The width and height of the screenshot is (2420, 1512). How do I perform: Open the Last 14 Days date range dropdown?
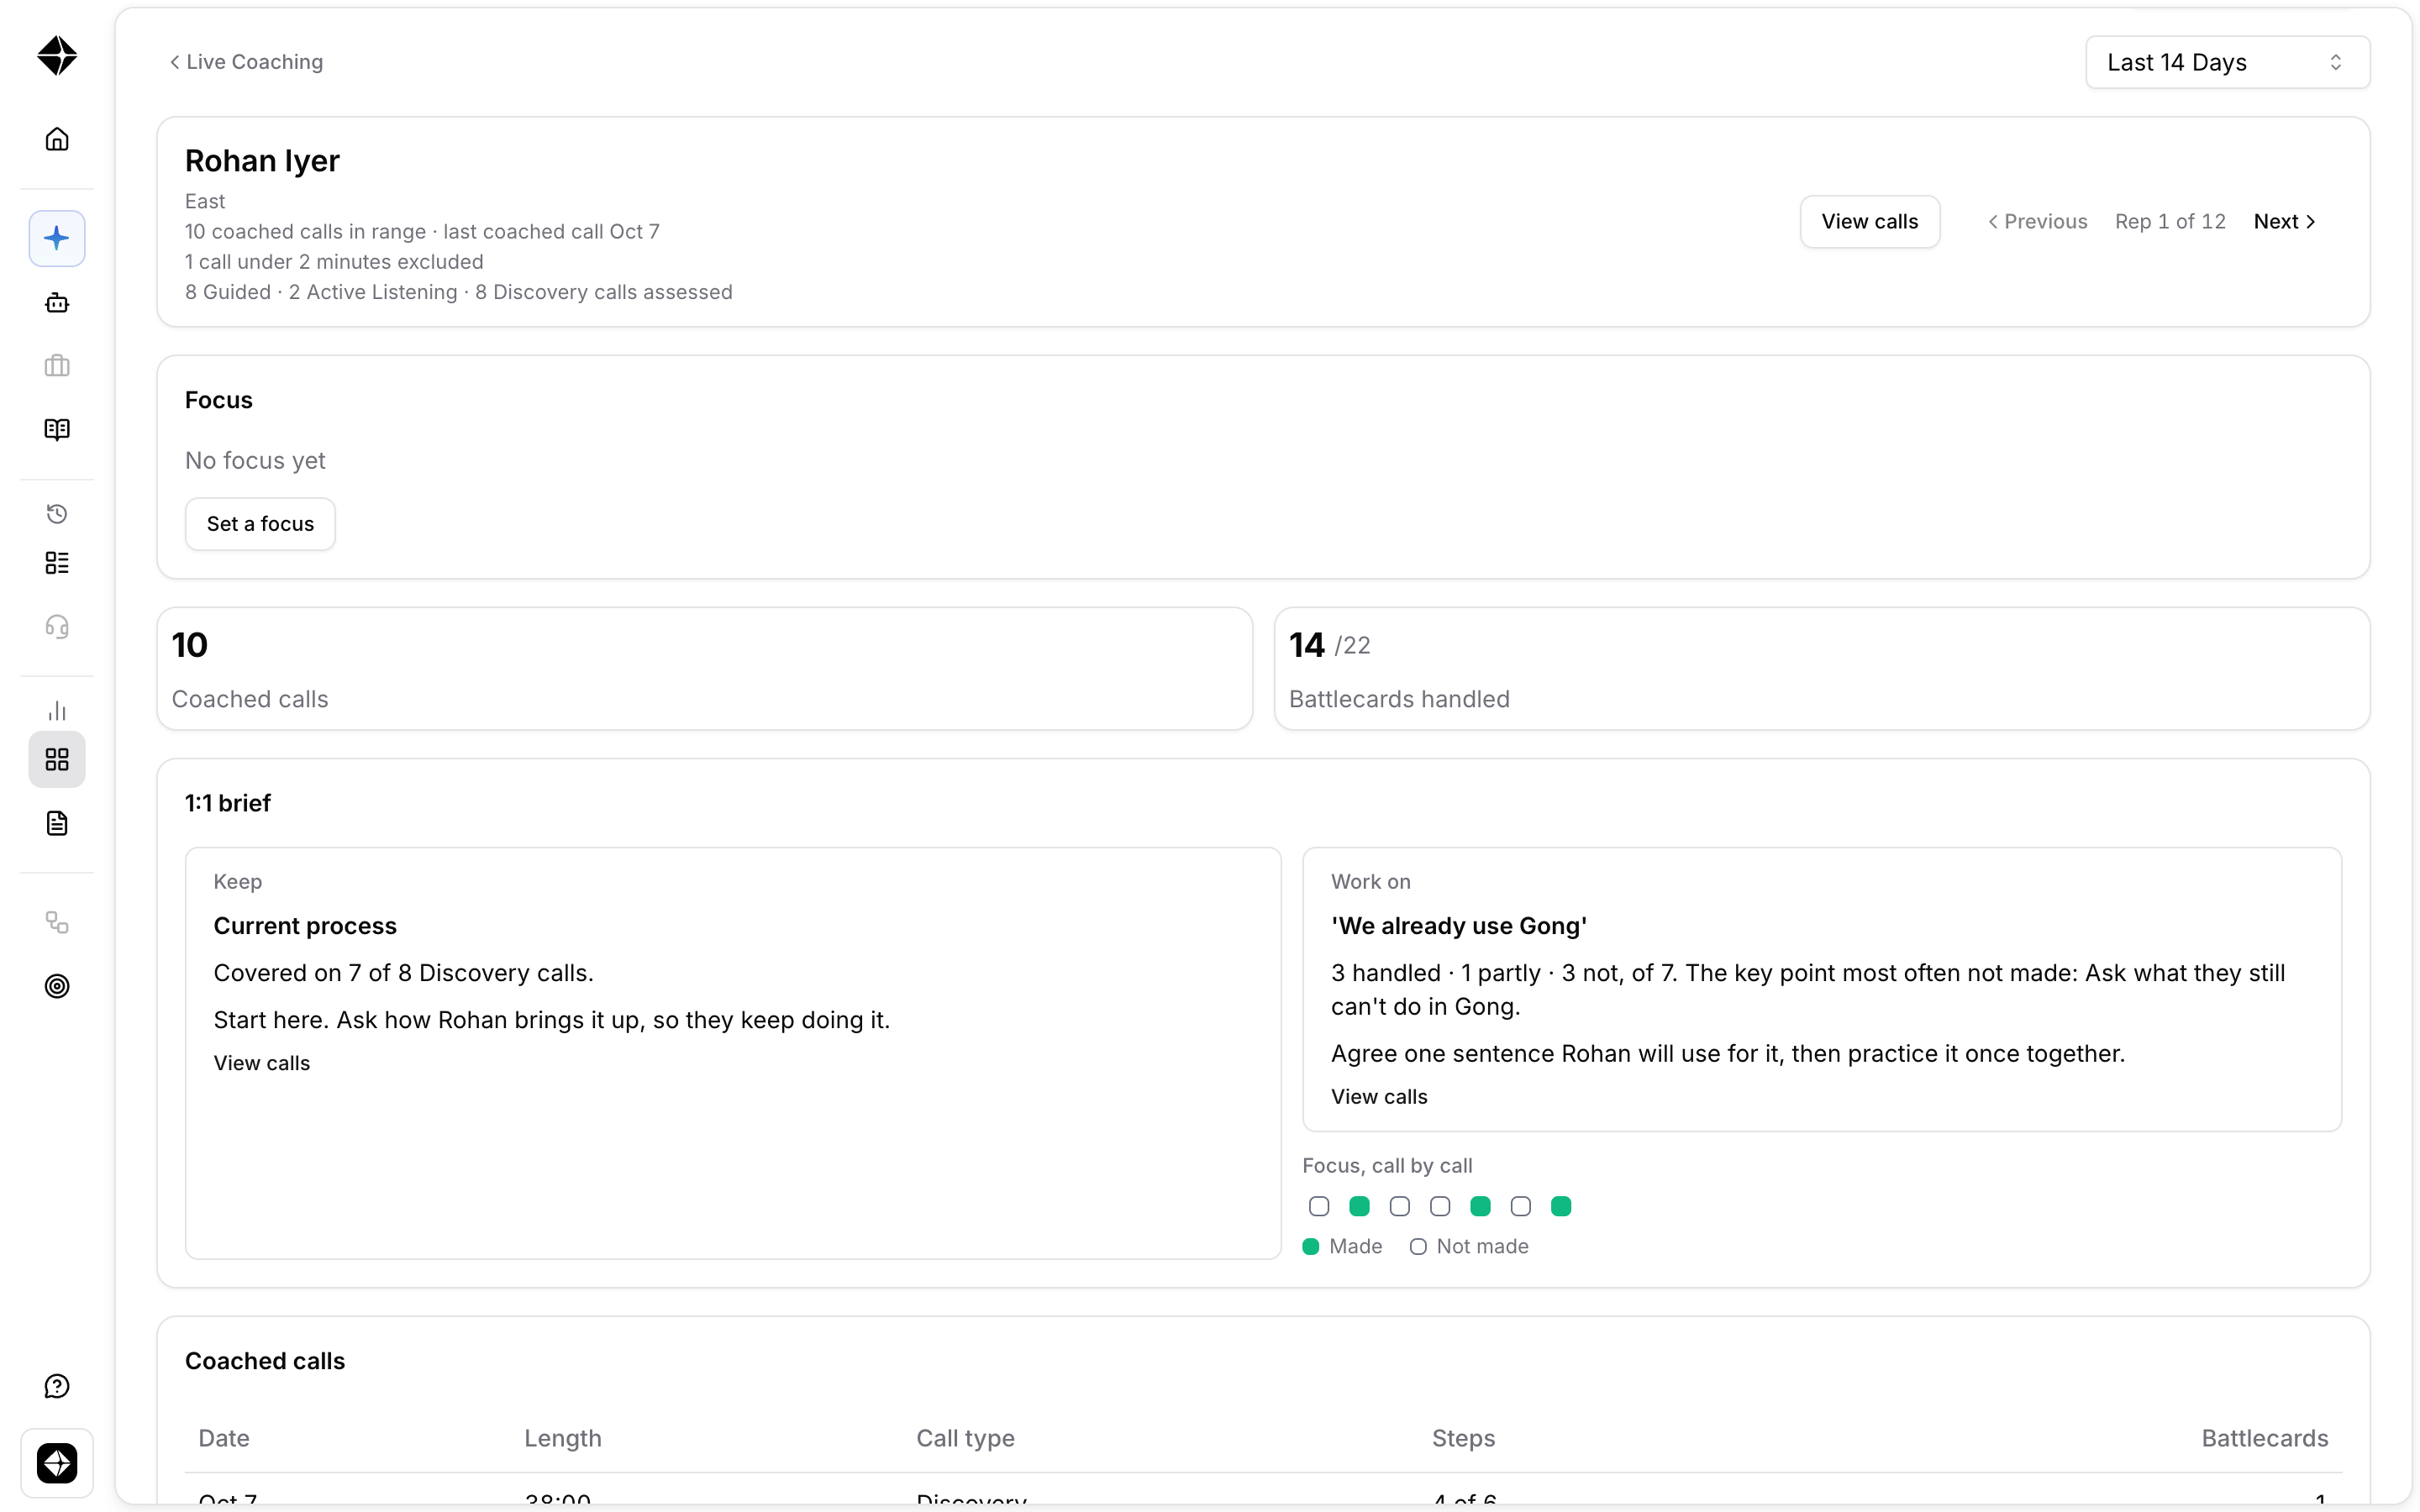pyautogui.click(x=2227, y=62)
